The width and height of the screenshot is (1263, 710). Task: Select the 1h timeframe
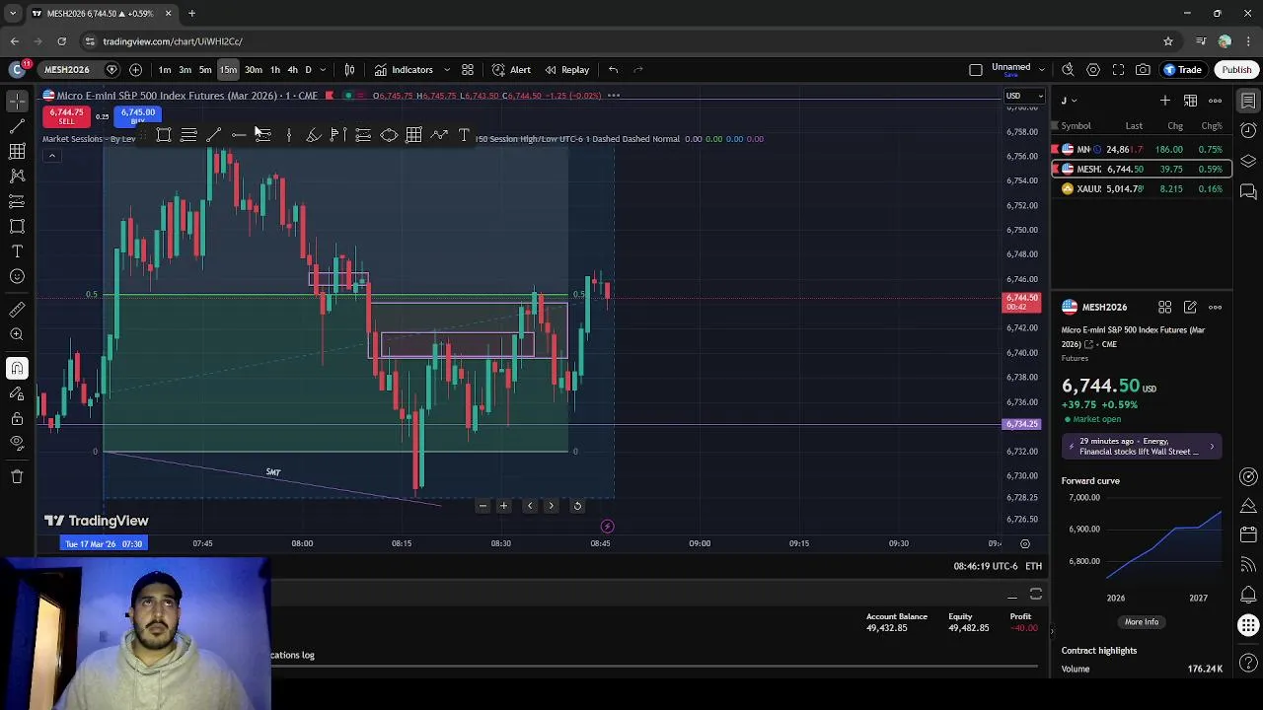275,70
